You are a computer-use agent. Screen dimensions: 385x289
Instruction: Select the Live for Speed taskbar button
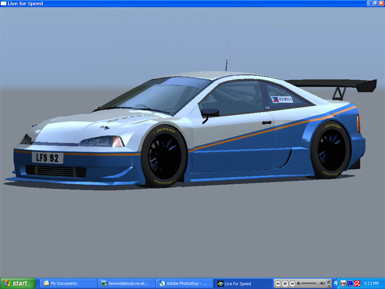(x=242, y=284)
